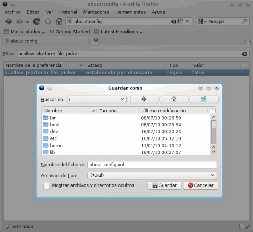Click the stop loading icon
Screen dimensions: 253x232
tap(48, 22)
